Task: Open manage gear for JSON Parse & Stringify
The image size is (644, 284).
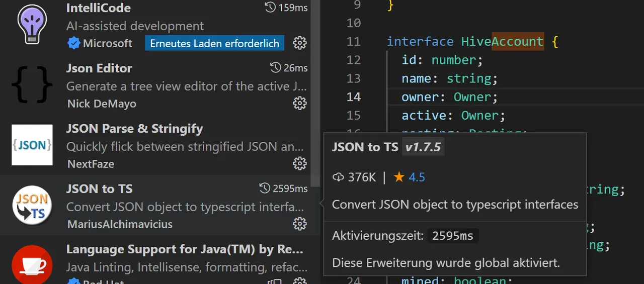Action: coord(300,164)
